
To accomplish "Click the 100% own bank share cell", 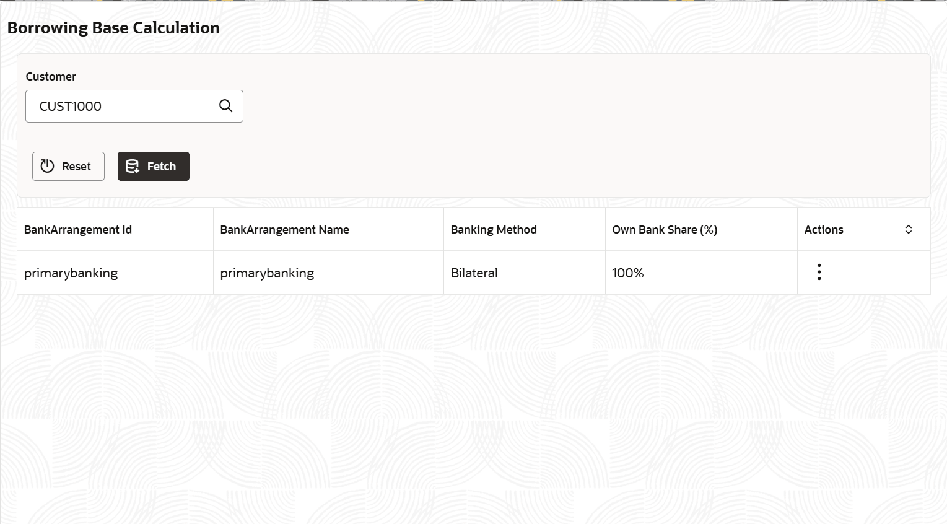I will point(701,273).
